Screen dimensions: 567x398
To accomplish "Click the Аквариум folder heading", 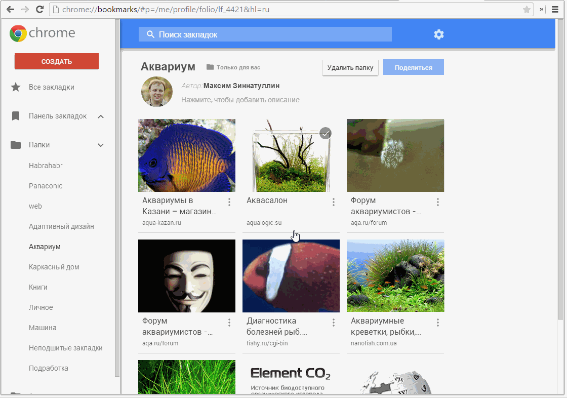I will [x=168, y=66].
